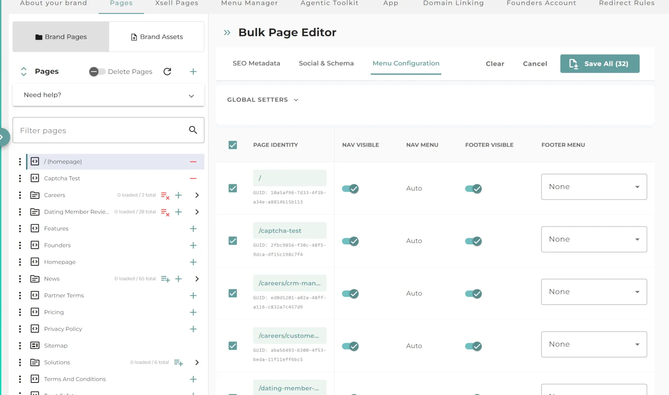Uncheck the select-all checkbox in table header
Screen dimensions: 669x395
[233, 145]
